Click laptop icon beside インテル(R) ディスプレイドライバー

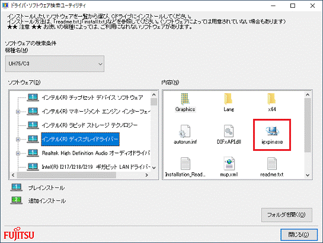pos(33,139)
